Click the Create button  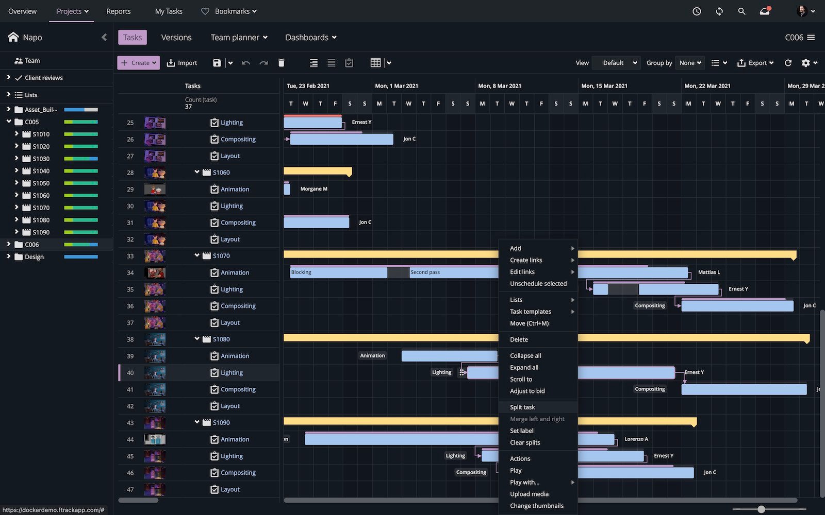tap(138, 63)
